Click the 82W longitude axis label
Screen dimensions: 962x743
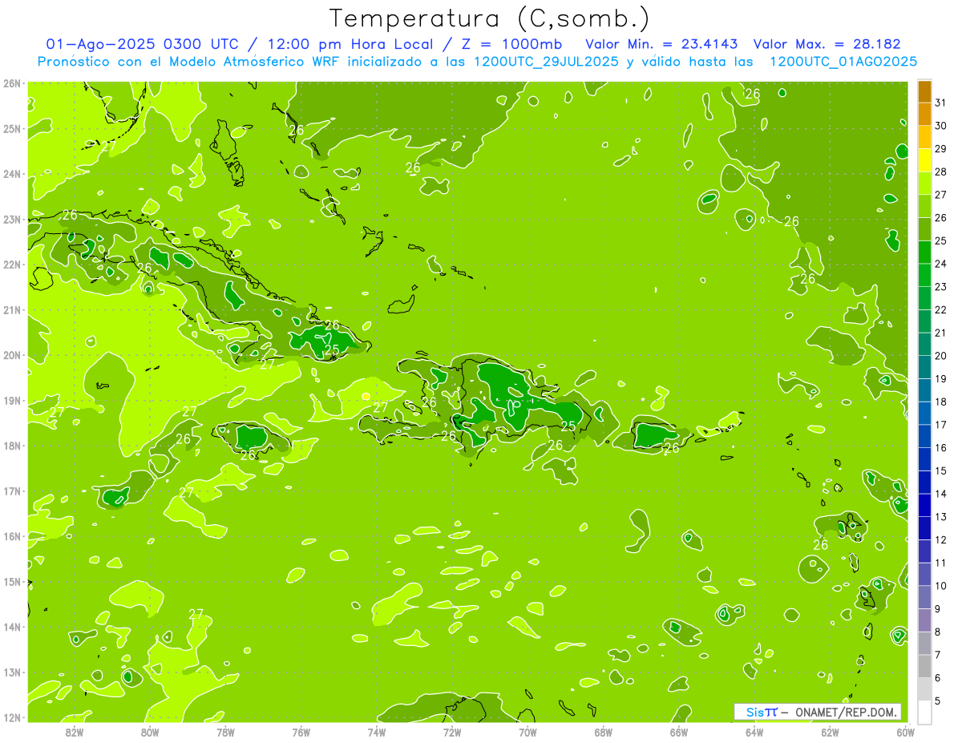coord(75,732)
